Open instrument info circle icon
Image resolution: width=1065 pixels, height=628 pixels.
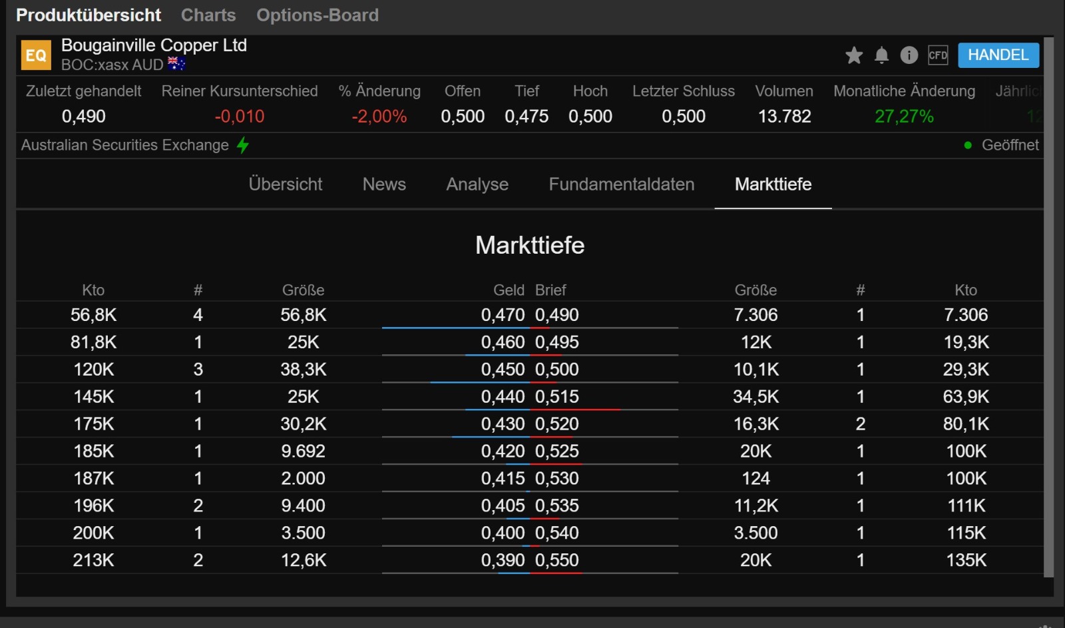click(909, 55)
